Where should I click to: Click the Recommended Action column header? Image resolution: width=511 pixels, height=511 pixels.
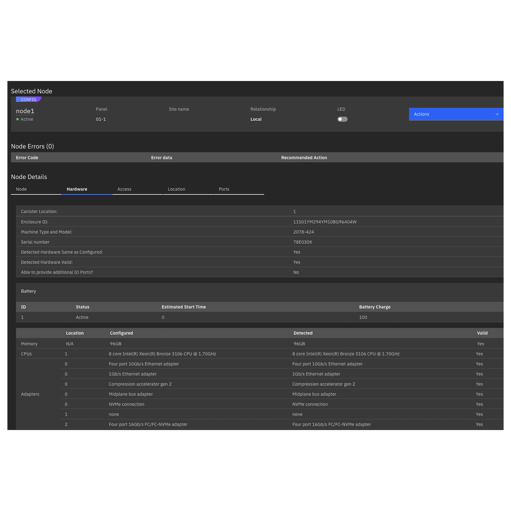pos(304,158)
